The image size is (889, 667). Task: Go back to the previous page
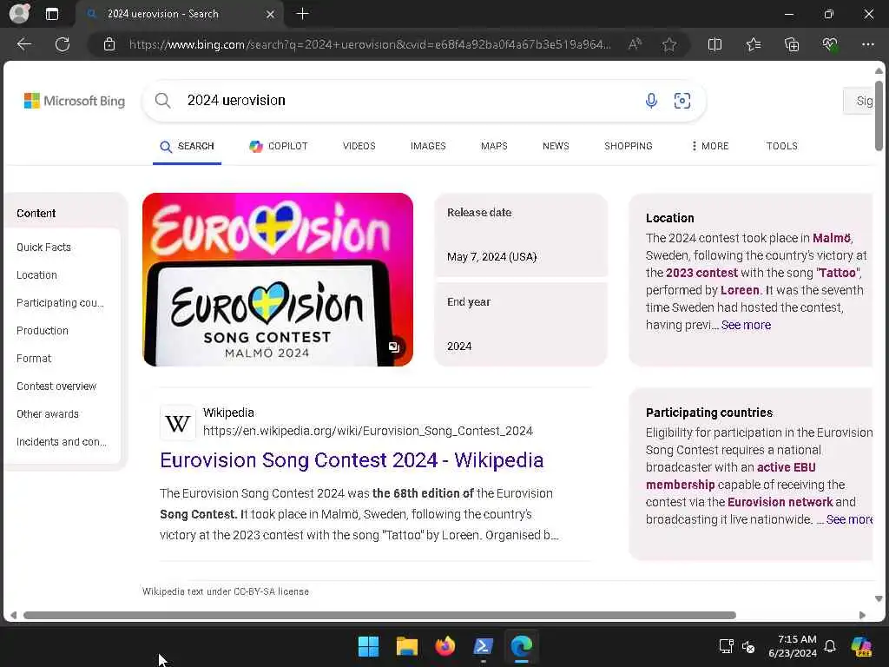coord(23,44)
